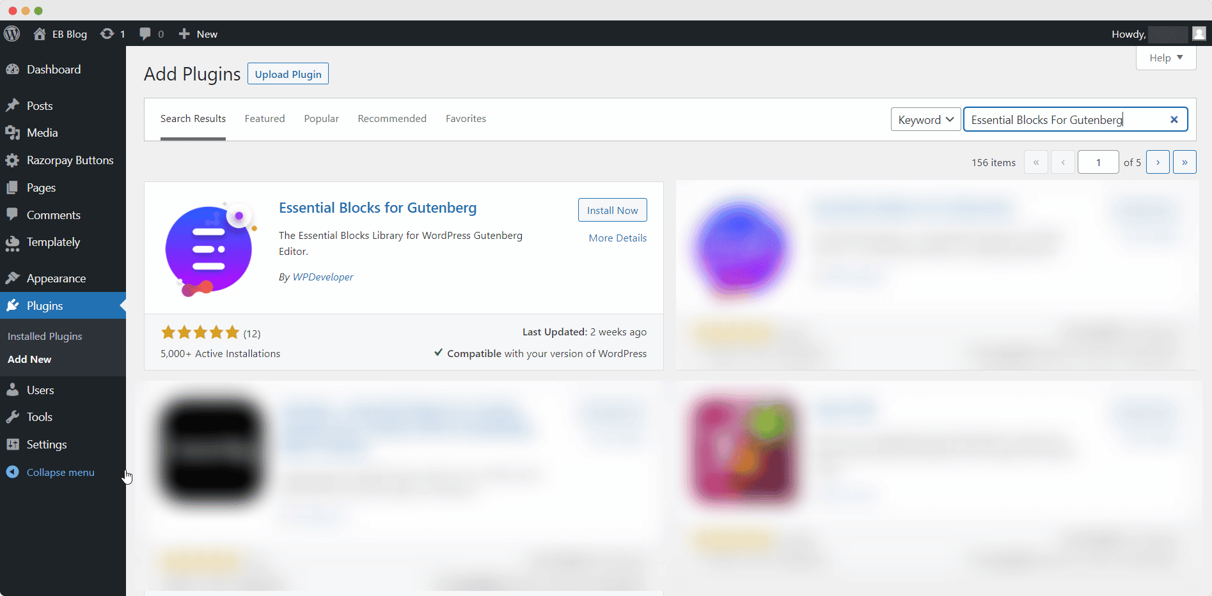Screen dimensions: 1212x596
Task: Click the Collapse menu arrow icon
Action: [12, 472]
